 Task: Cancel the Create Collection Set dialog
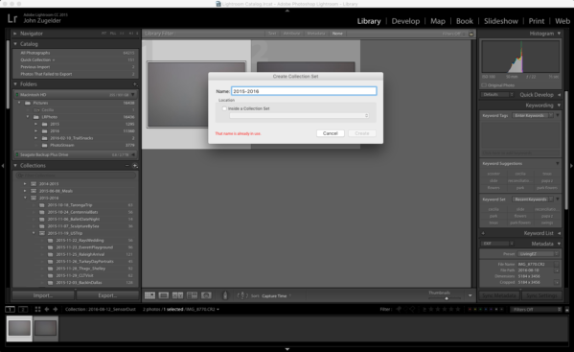[331, 133]
